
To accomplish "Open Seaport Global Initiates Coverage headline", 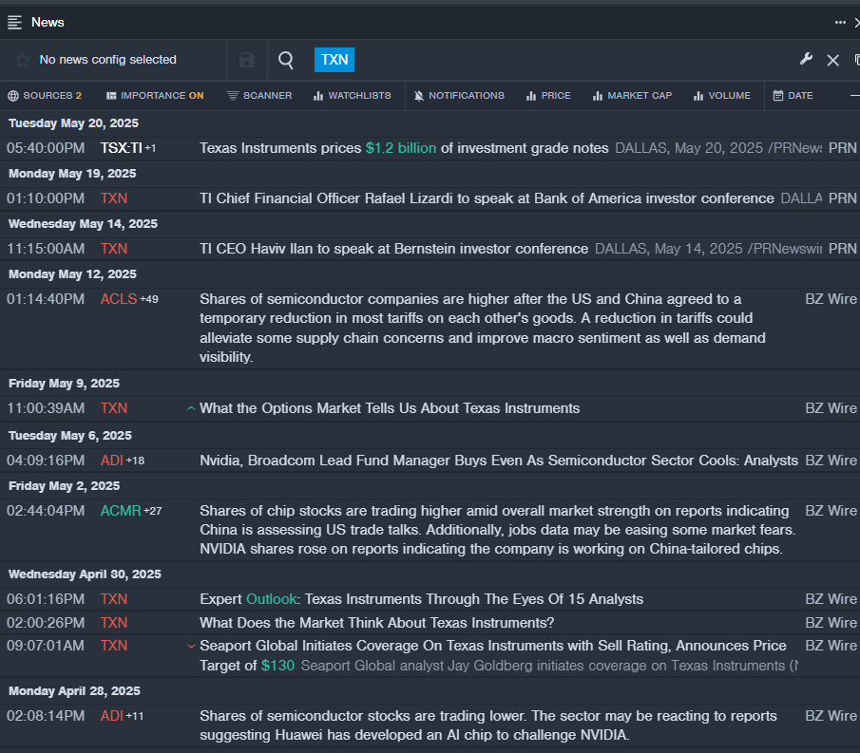I will (493, 655).
